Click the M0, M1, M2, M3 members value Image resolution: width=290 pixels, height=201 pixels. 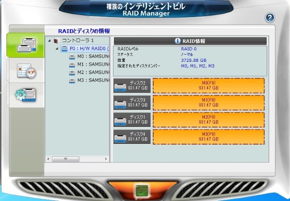(x=198, y=66)
